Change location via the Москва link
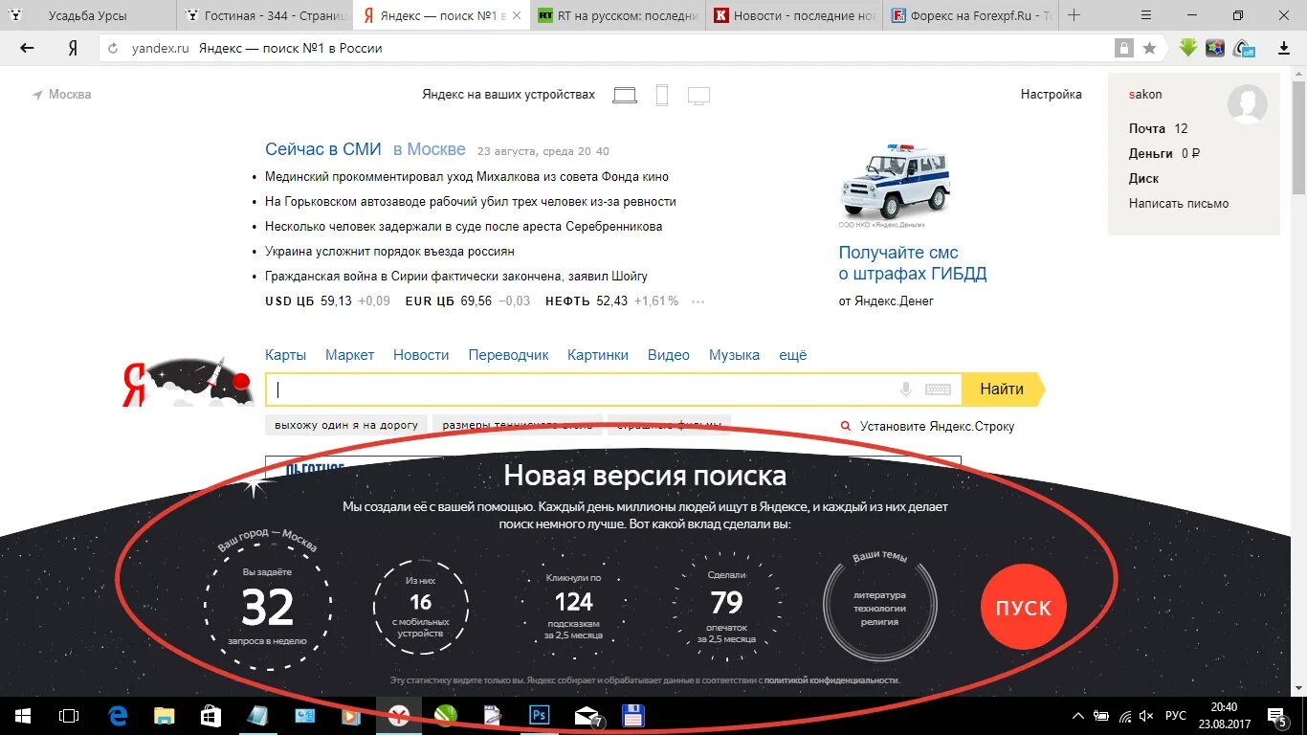Viewport: 1307px width, 735px height. pos(62,95)
